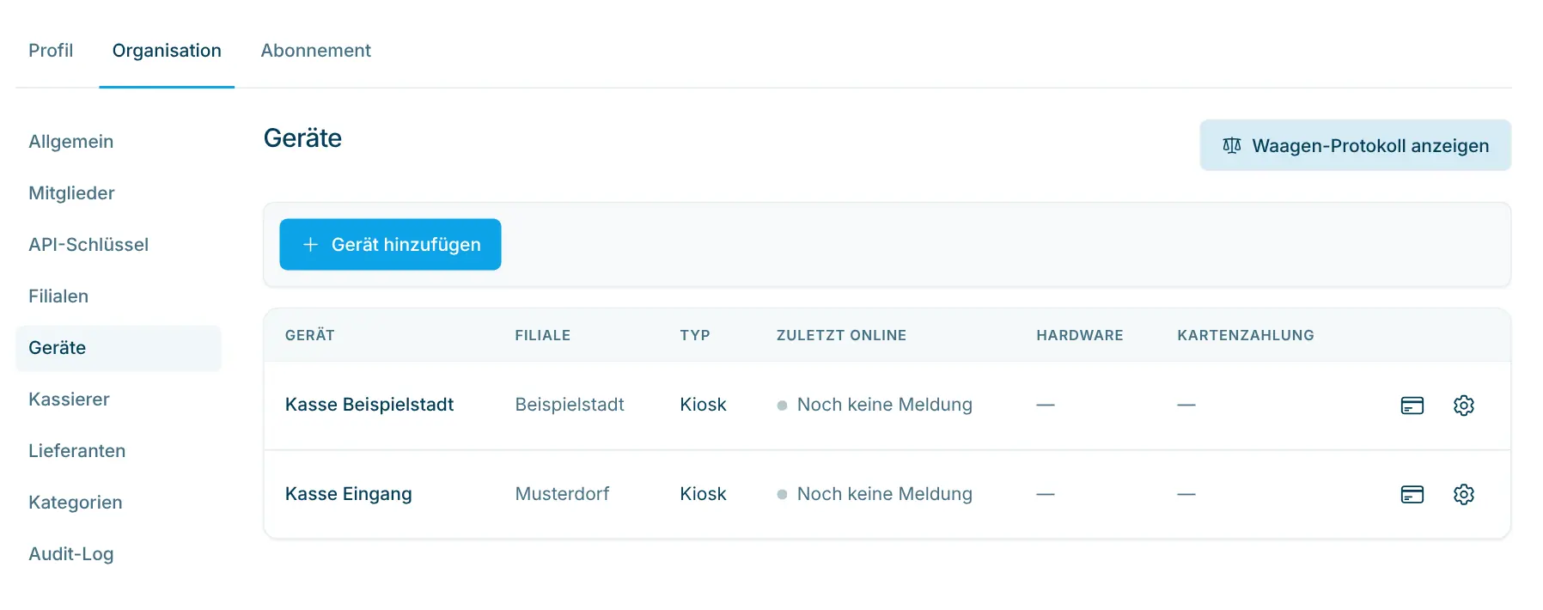Click the TYP column header

click(694, 335)
